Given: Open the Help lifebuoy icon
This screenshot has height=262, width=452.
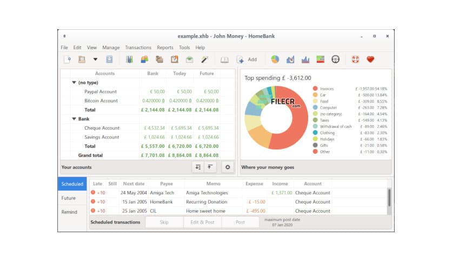Looking at the screenshot, I should point(355,60).
